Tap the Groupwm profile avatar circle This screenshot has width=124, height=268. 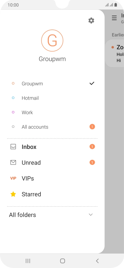click(52, 40)
